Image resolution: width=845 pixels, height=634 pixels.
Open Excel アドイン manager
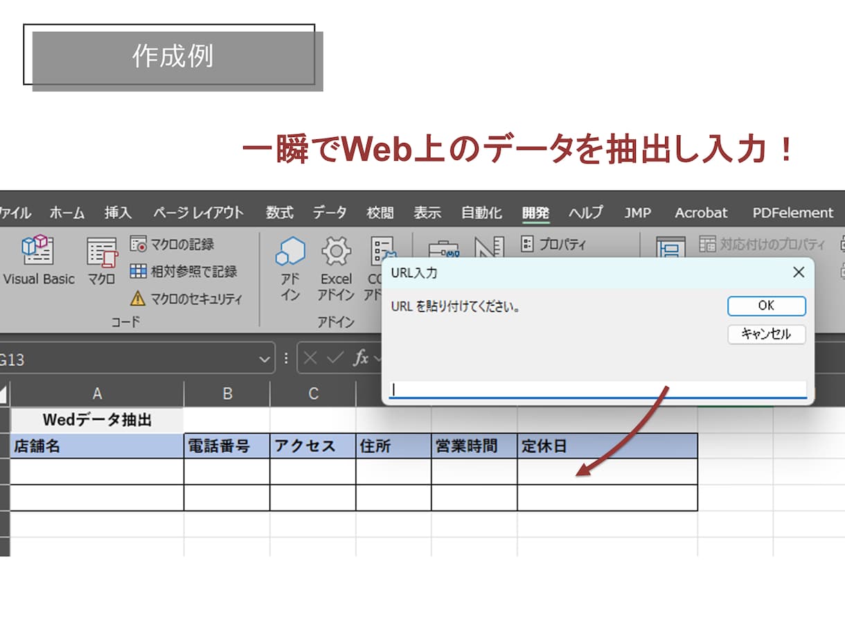click(x=336, y=268)
